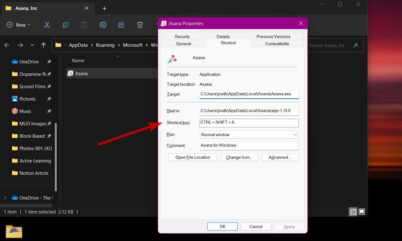
Task: Click the Change Icon button
Action: click(x=239, y=157)
